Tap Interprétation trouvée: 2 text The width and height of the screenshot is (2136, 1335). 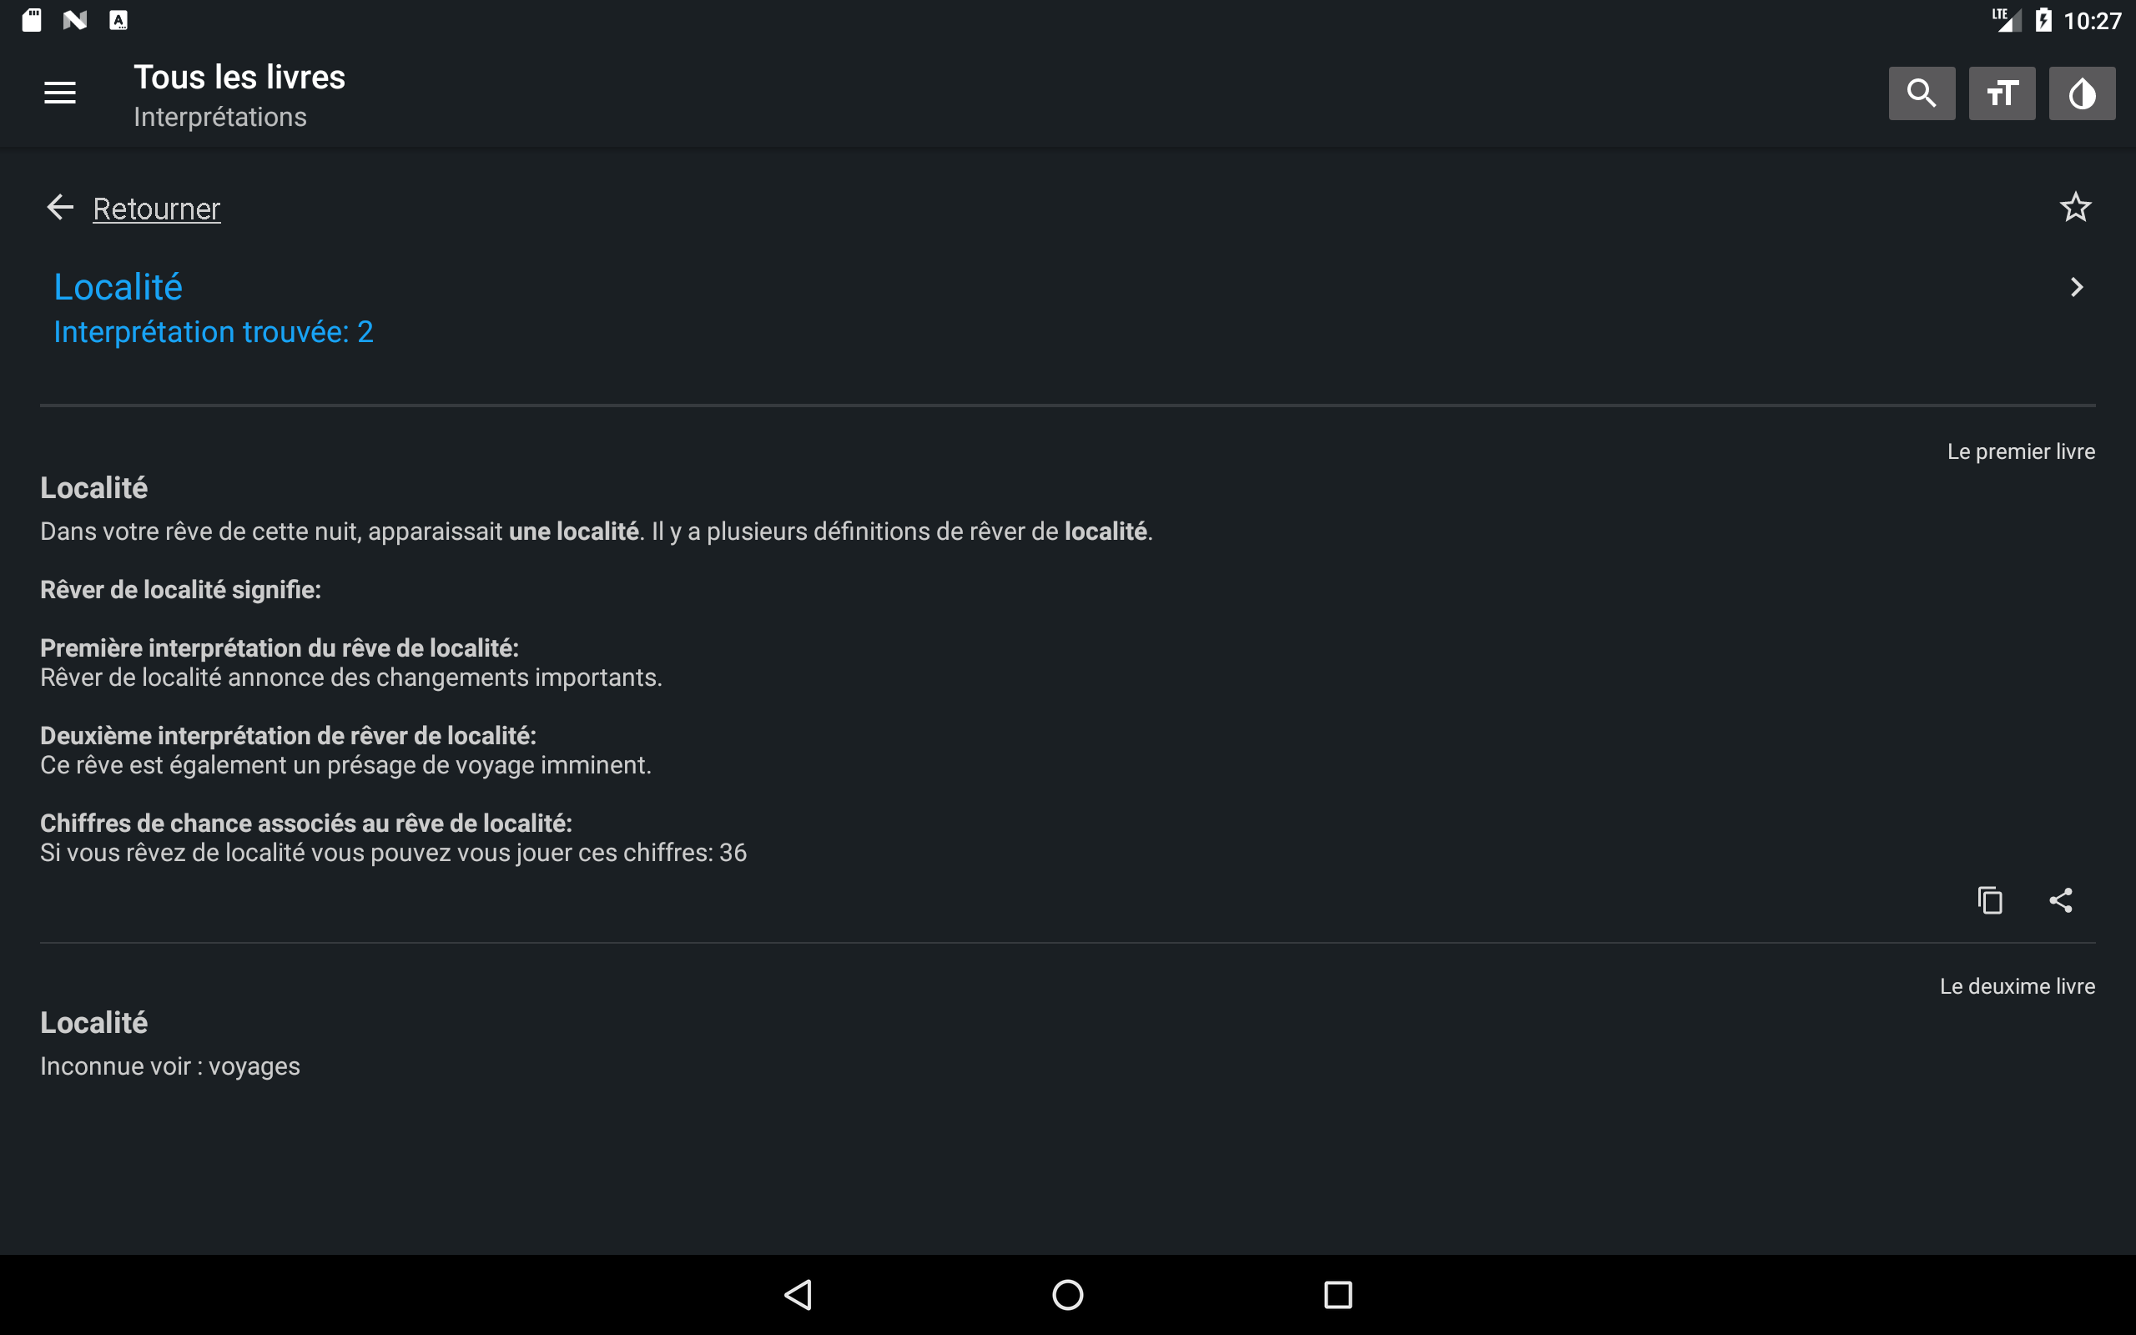pos(214,332)
